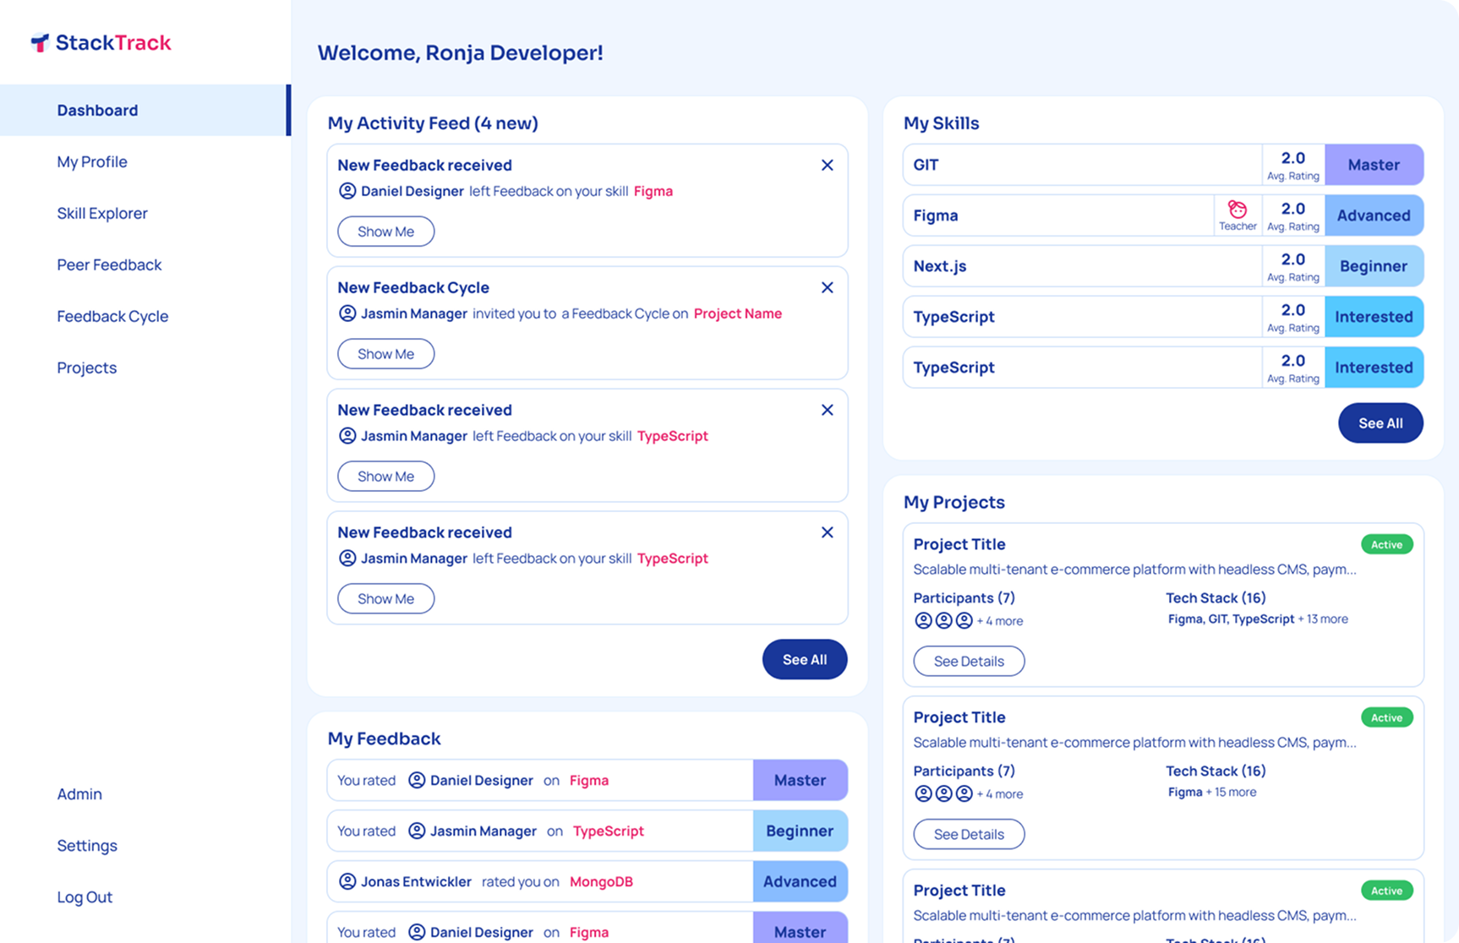The image size is (1459, 943).
Task: Select Projects in the sidebar
Action: coord(87,368)
